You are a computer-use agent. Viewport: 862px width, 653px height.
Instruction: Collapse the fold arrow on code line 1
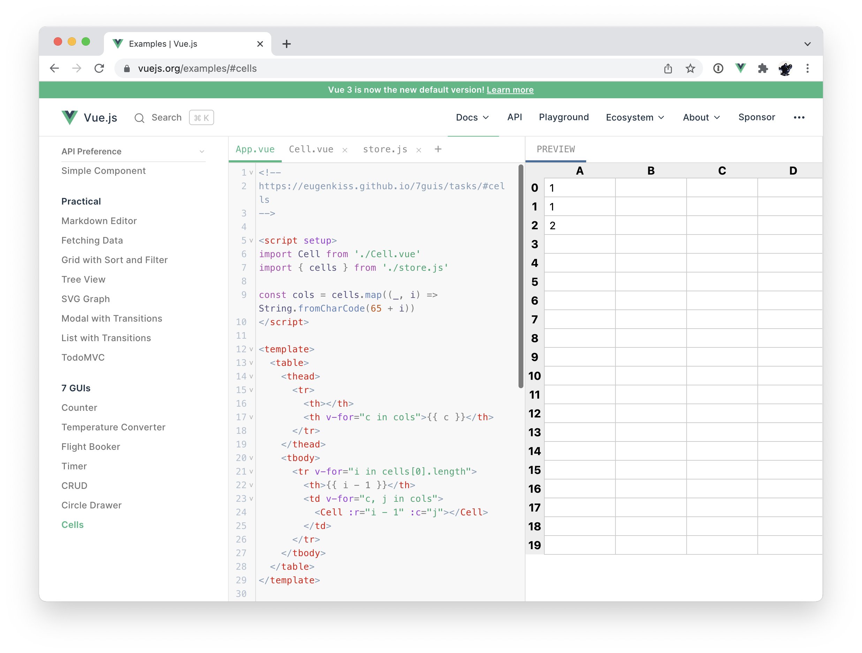click(x=251, y=172)
